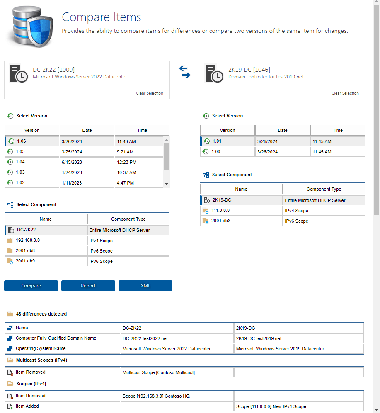Viewport: 380px width, 413px height.
Task: Click version 1.06 history icon
Action: point(11,141)
